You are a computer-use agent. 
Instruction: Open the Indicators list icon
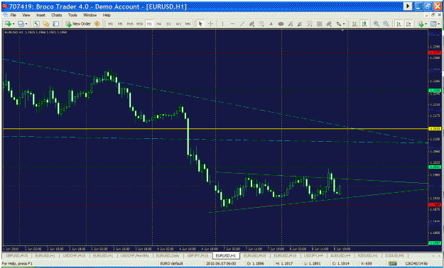coord(421,24)
